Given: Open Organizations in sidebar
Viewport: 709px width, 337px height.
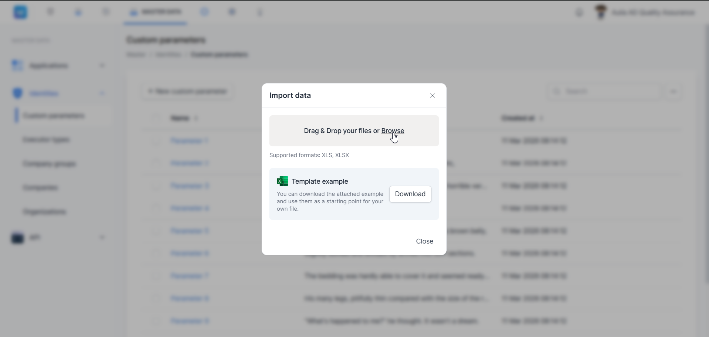Looking at the screenshot, I should point(45,212).
